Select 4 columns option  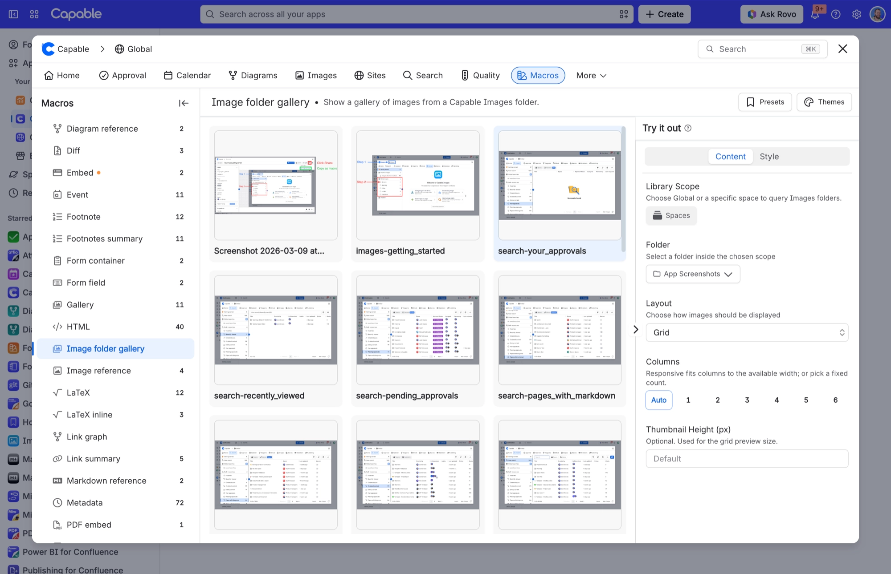click(777, 400)
